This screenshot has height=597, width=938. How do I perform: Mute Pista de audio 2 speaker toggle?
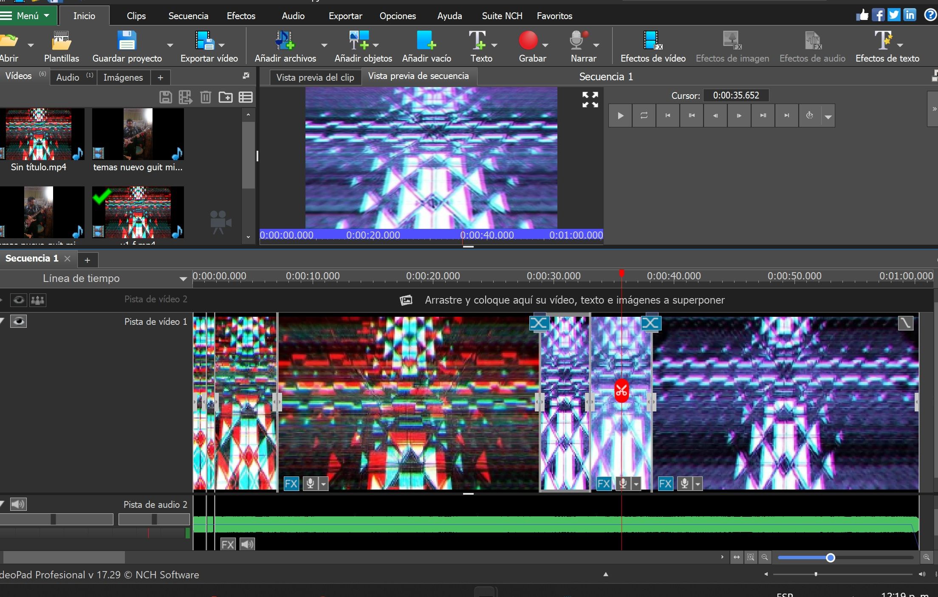point(18,504)
